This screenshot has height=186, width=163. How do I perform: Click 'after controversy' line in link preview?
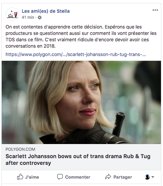click(28, 163)
